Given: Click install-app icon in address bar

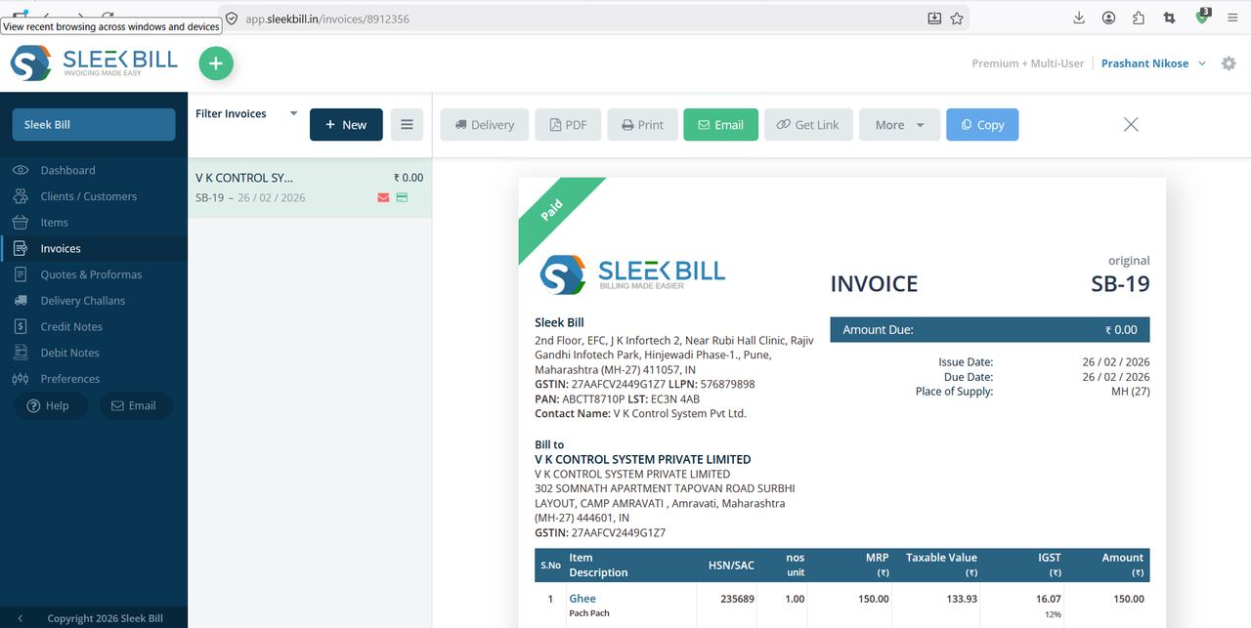Looking at the screenshot, I should (x=934, y=18).
